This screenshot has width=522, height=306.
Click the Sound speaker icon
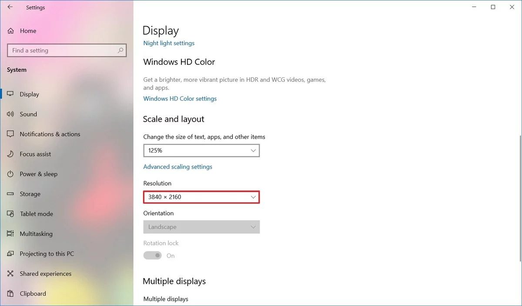[11, 114]
